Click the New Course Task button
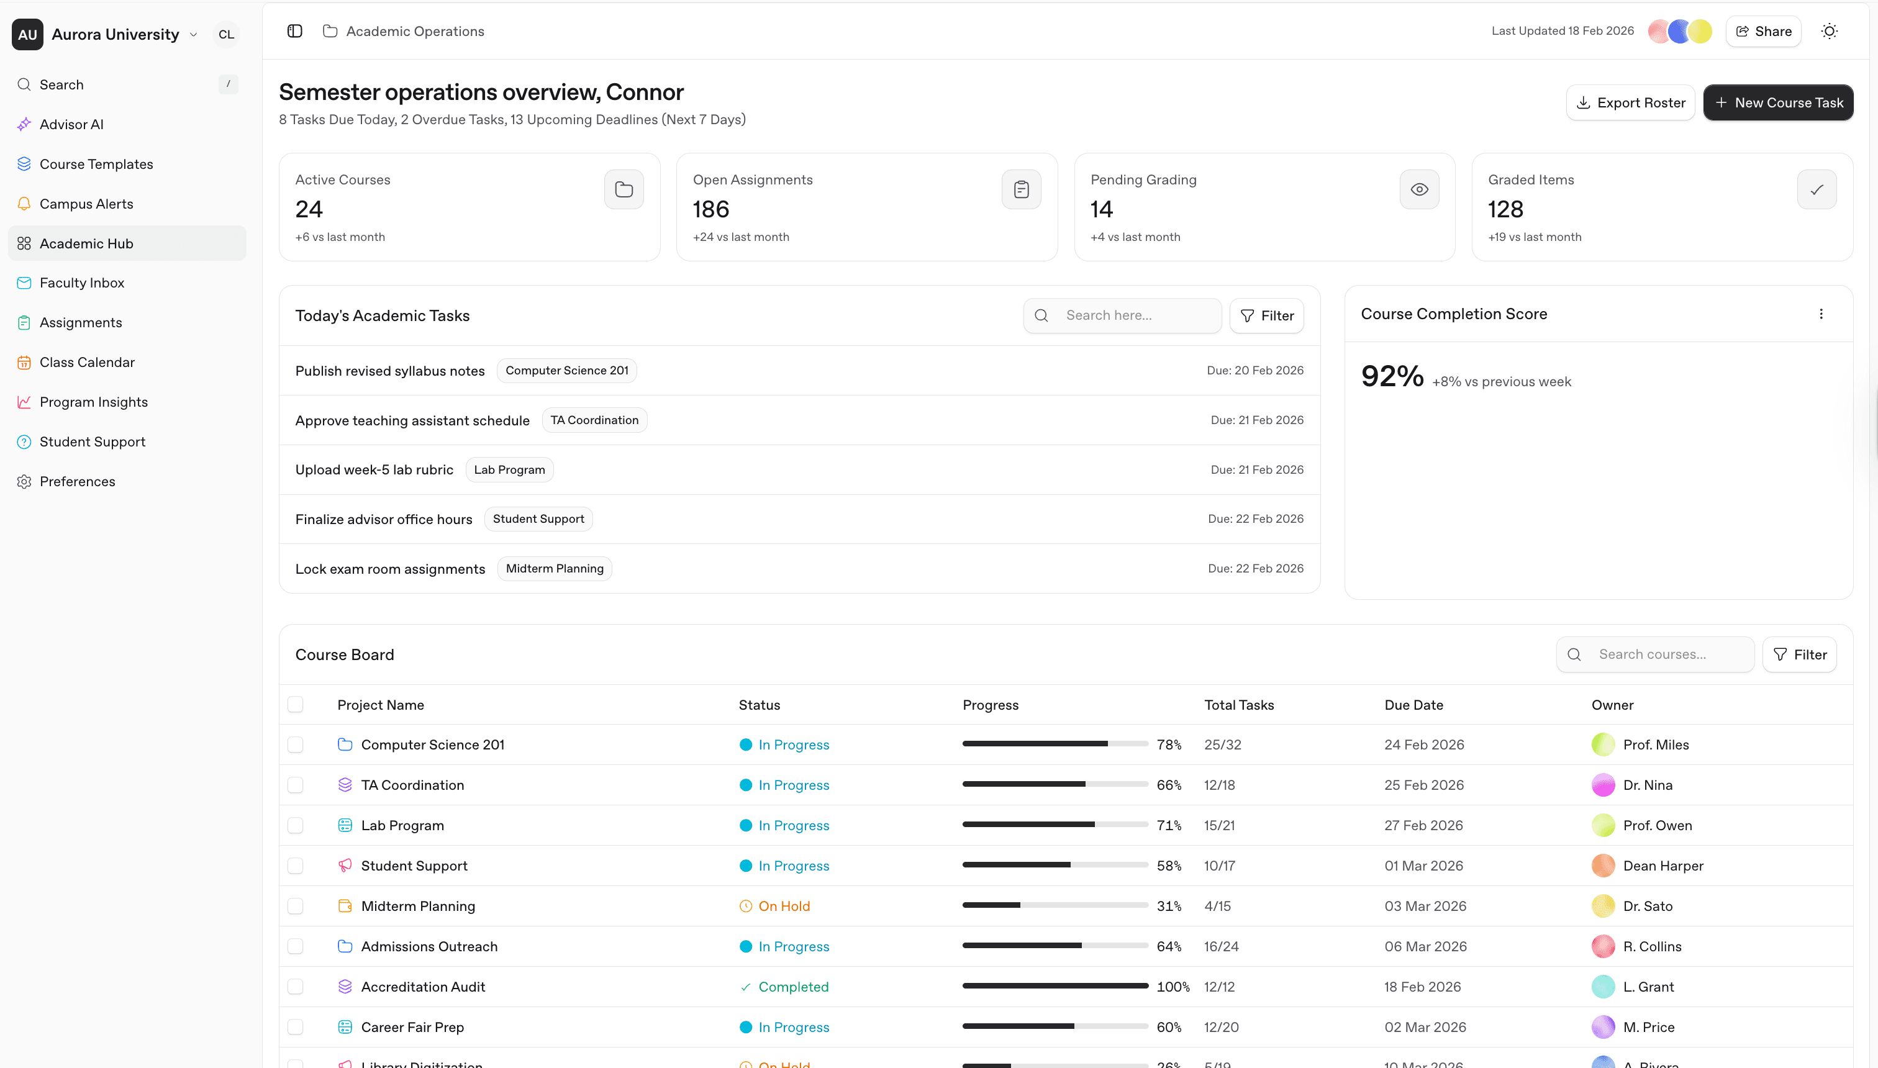 [1777, 102]
